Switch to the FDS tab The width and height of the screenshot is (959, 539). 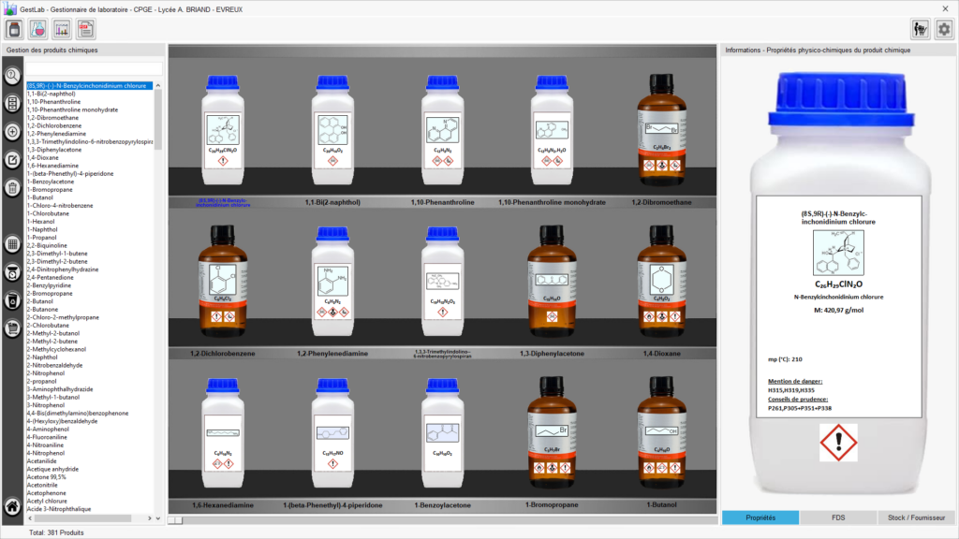click(837, 517)
